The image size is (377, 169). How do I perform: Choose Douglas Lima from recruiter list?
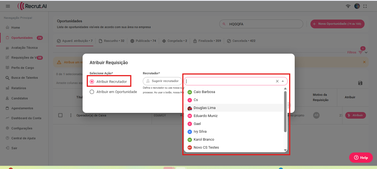tap(204, 108)
